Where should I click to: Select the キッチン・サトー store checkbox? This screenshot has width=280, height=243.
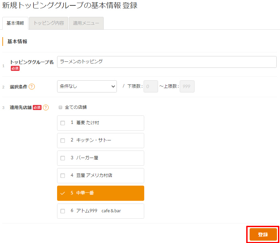62,141
